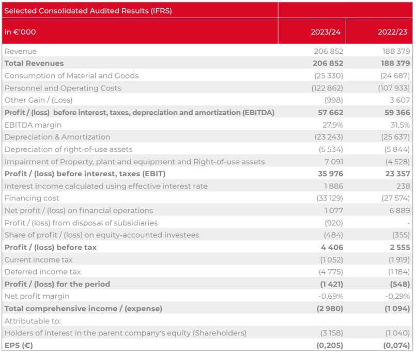Select financing cost (33 129)
The width and height of the screenshot is (416, 353).
[x=330, y=198]
